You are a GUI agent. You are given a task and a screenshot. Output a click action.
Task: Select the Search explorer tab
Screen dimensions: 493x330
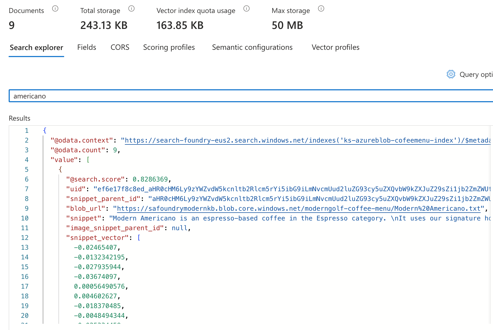coord(36,48)
